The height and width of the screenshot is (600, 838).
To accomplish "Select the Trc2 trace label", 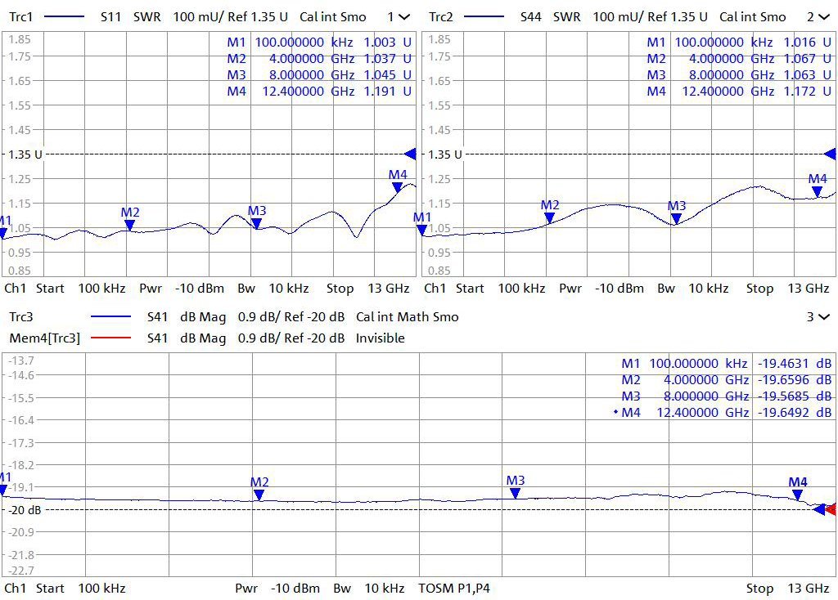I will pos(441,17).
